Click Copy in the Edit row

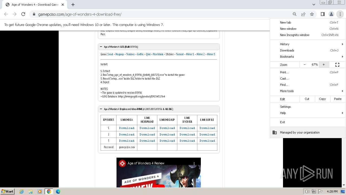click(322, 99)
